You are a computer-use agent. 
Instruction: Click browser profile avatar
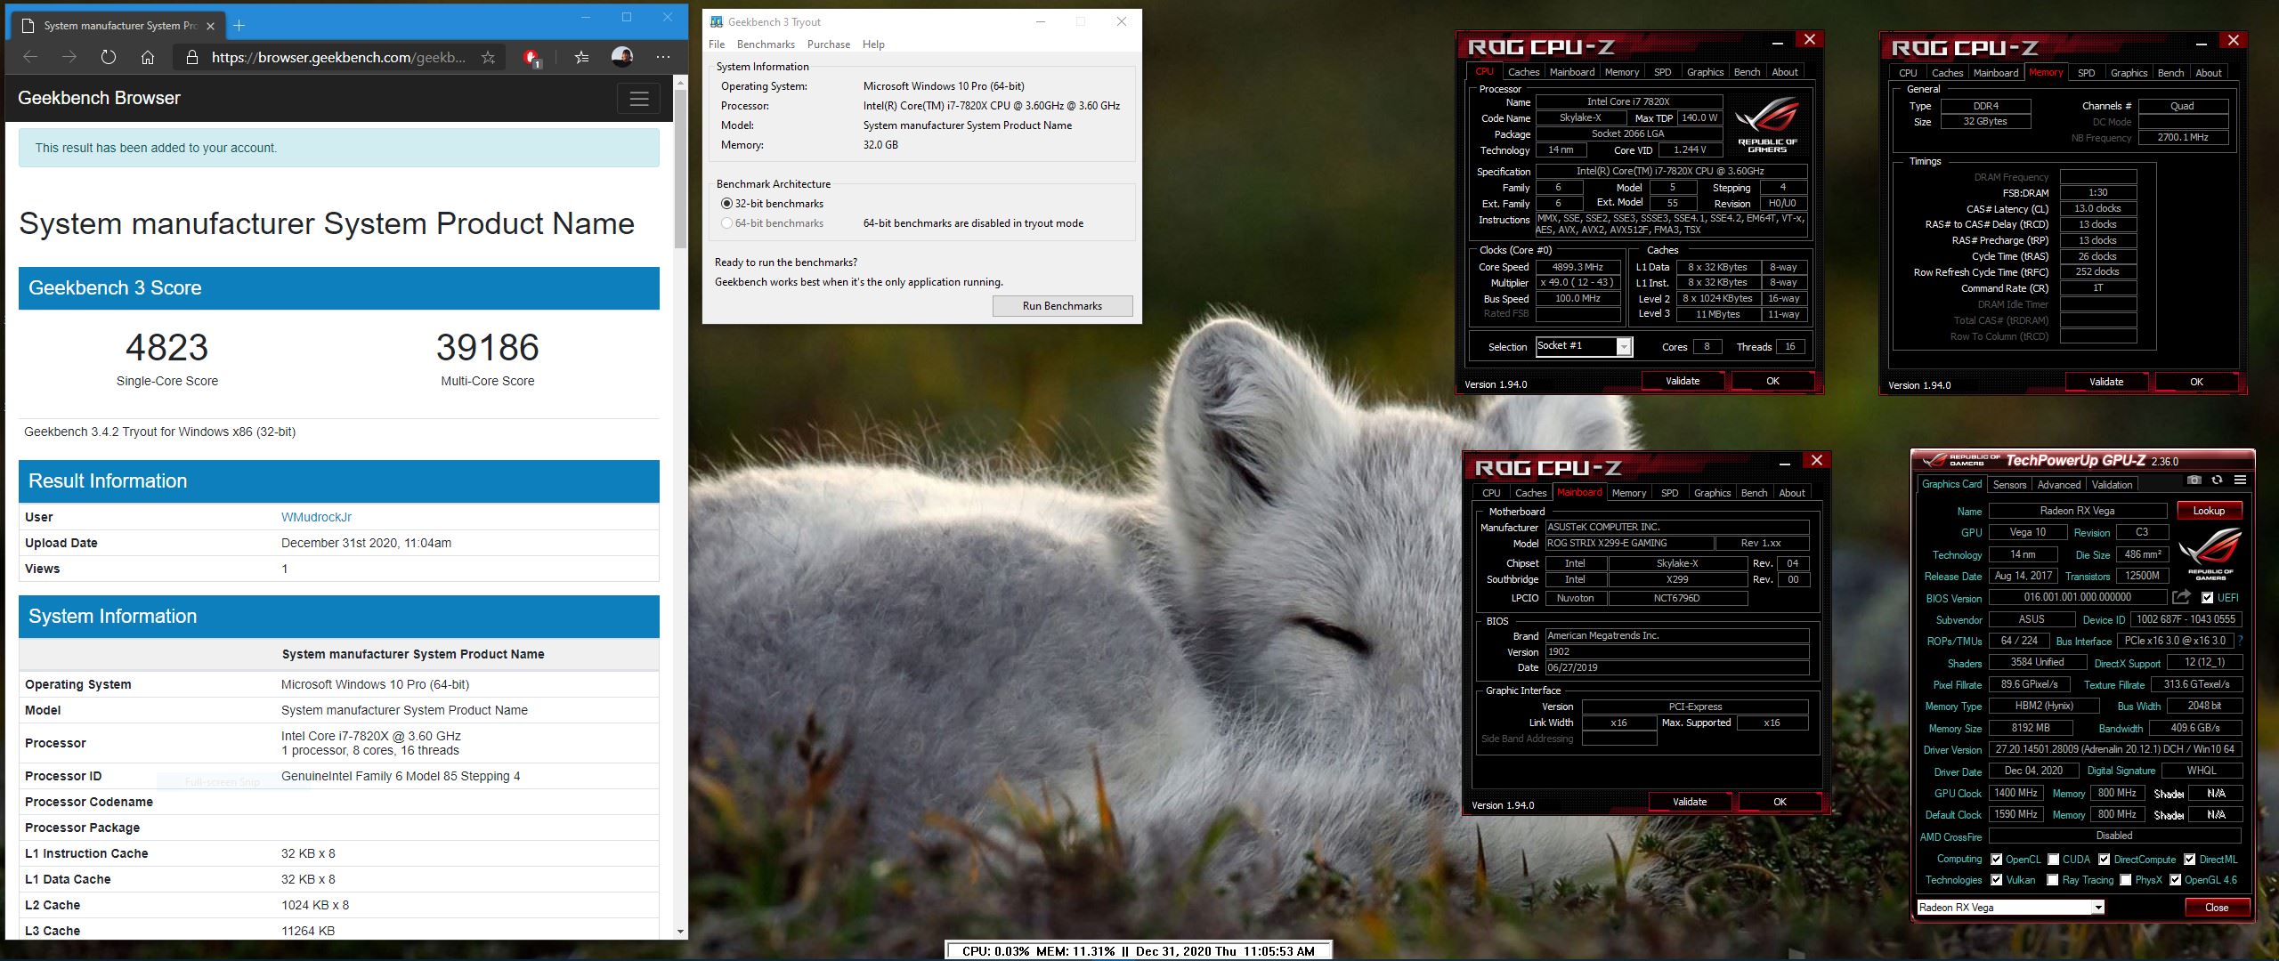(x=622, y=57)
